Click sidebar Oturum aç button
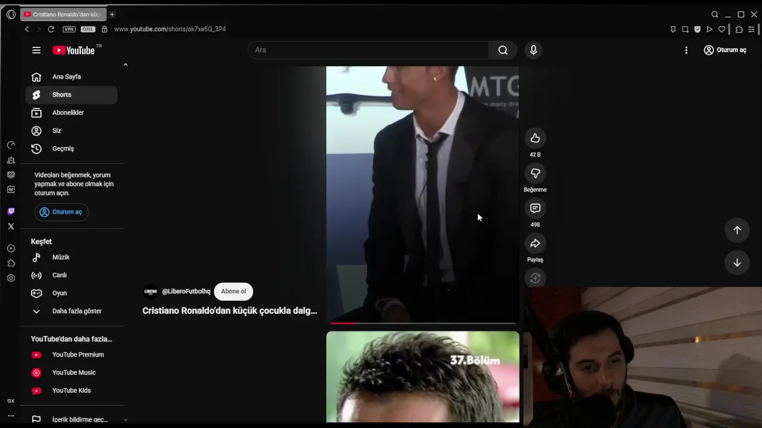The height and width of the screenshot is (428, 762). pos(61,212)
